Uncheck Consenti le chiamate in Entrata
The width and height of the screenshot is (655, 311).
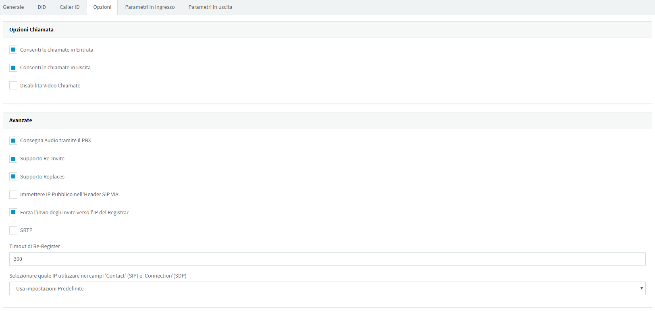pos(13,50)
